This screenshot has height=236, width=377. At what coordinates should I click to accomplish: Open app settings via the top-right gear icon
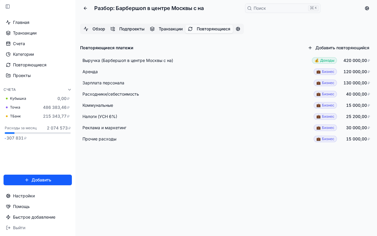367,8
